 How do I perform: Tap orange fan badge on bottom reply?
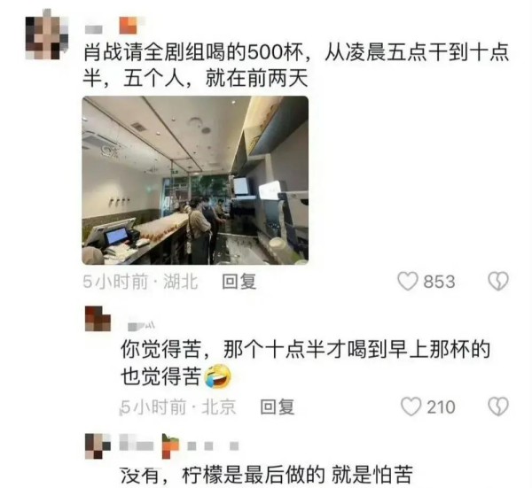(170, 446)
